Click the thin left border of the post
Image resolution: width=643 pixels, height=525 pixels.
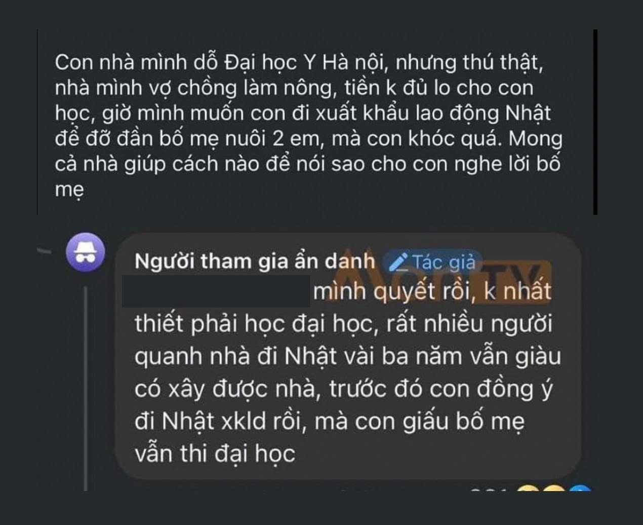click(37, 122)
